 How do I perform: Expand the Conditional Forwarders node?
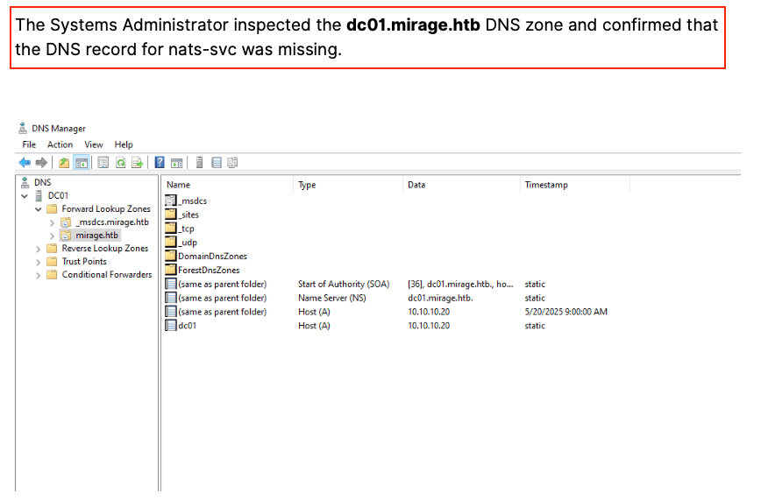[x=39, y=275]
